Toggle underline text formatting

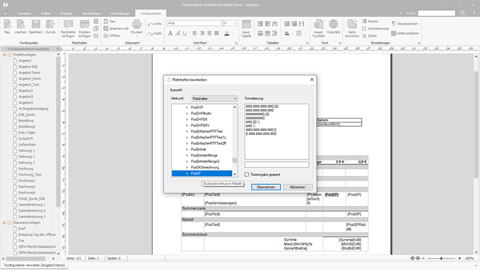pos(185,34)
